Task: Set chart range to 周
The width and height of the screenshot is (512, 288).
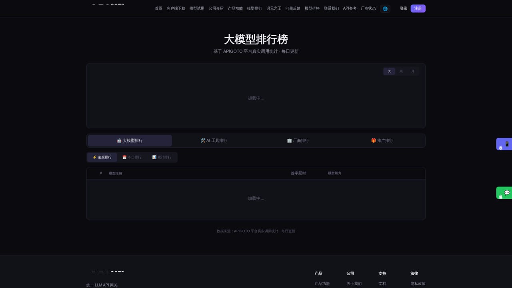Action: coord(401,71)
